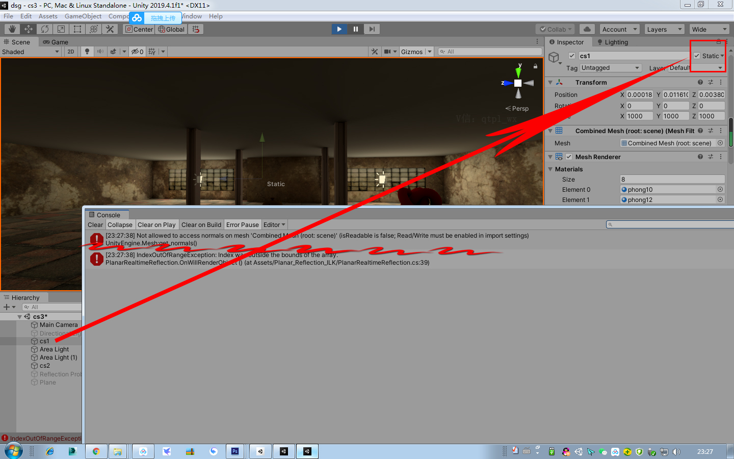Image resolution: width=734 pixels, height=459 pixels.
Task: Open the Layers dropdown in the toolbar
Action: pos(664,29)
